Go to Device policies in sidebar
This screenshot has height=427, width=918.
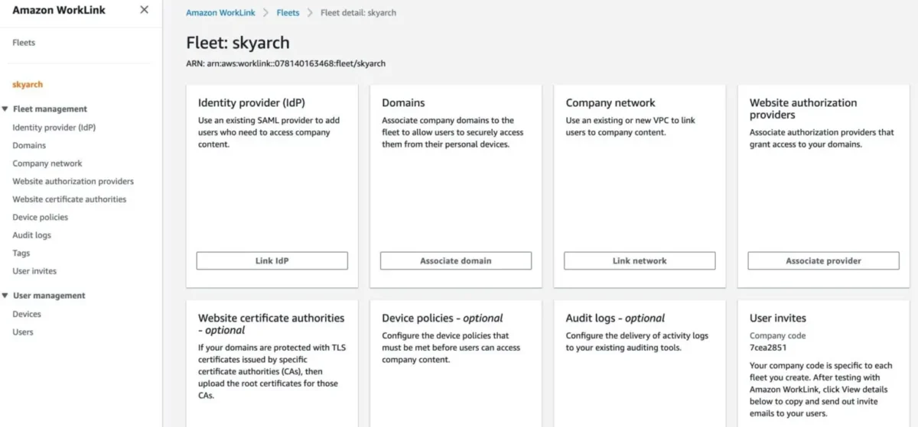[41, 217]
